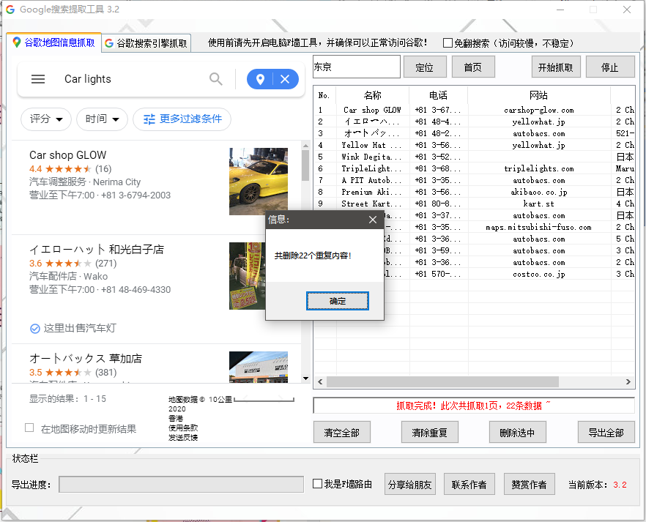Image resolution: width=646 pixels, height=522 pixels.
Task: Switch to 谷歌地图信息抓取 tab
Action: [x=54, y=42]
